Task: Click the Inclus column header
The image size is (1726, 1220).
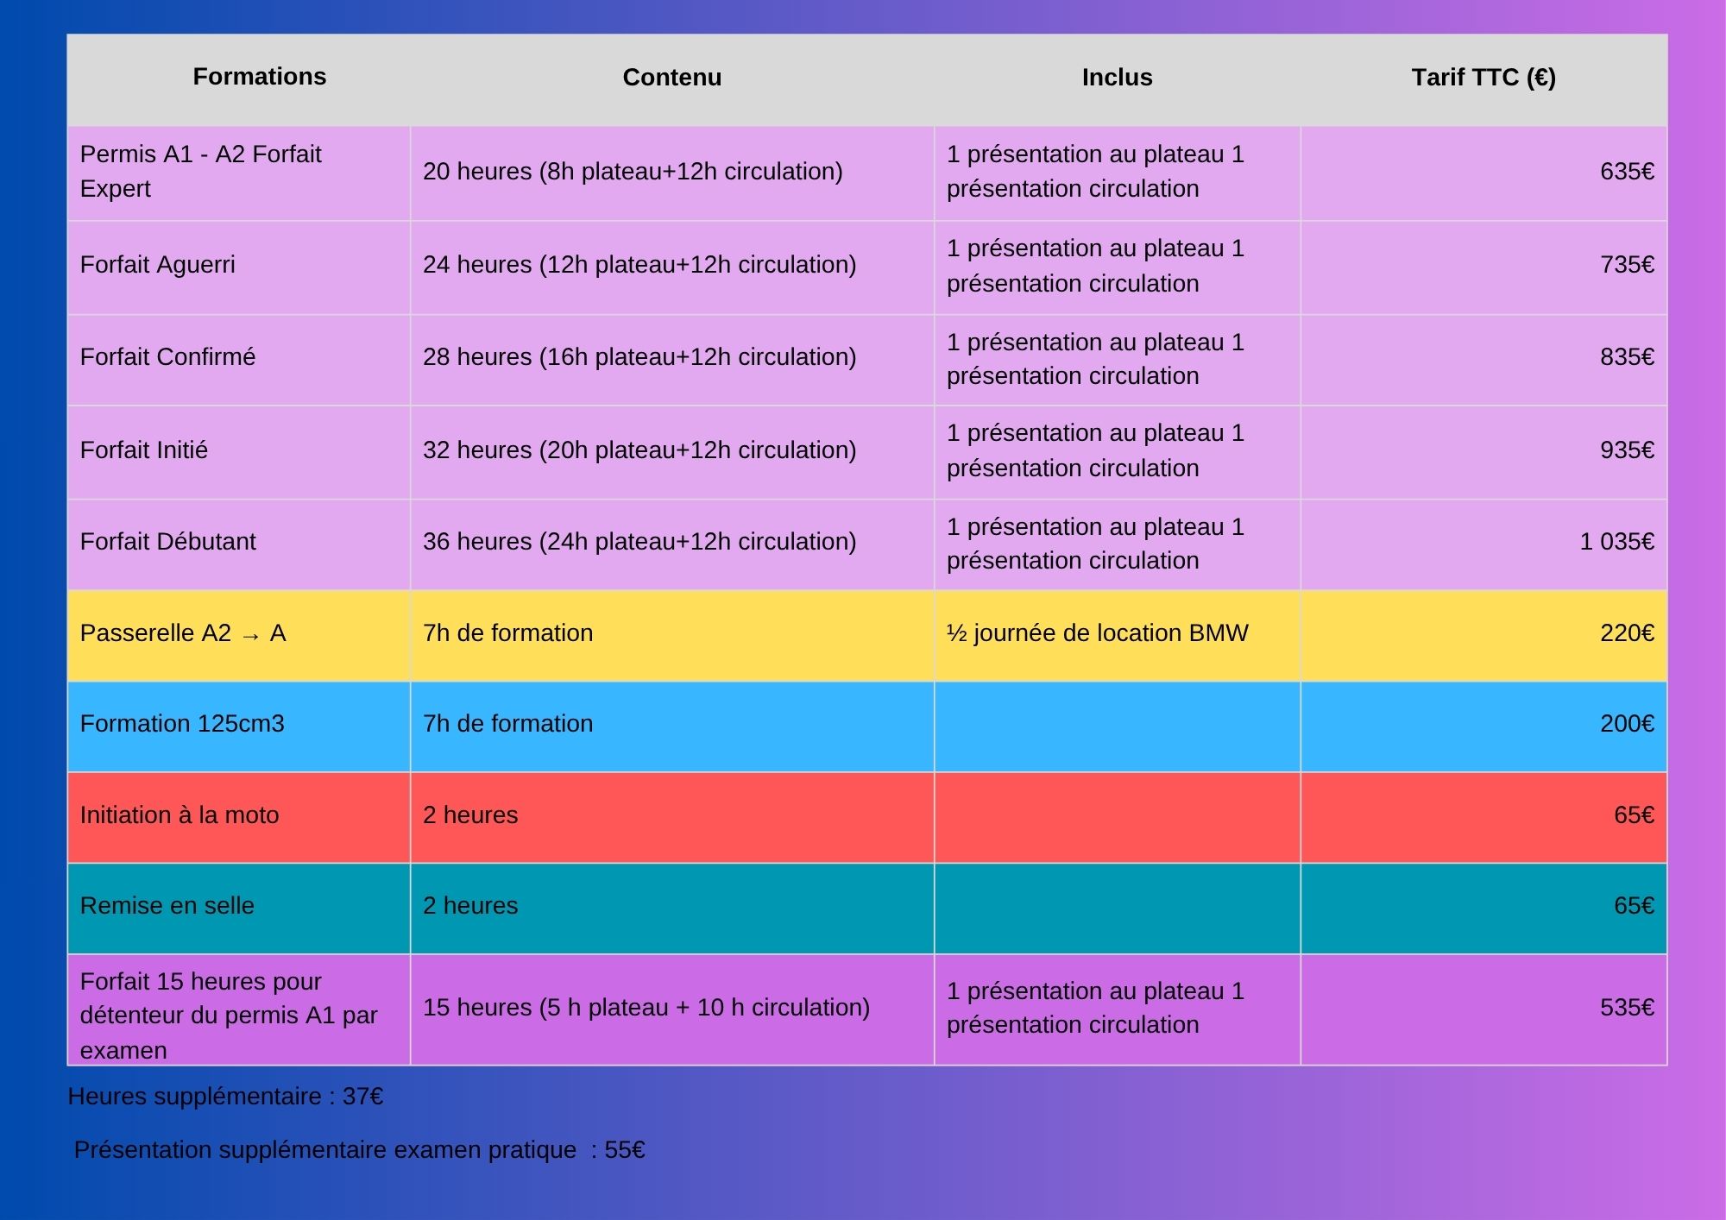Action: [1117, 78]
